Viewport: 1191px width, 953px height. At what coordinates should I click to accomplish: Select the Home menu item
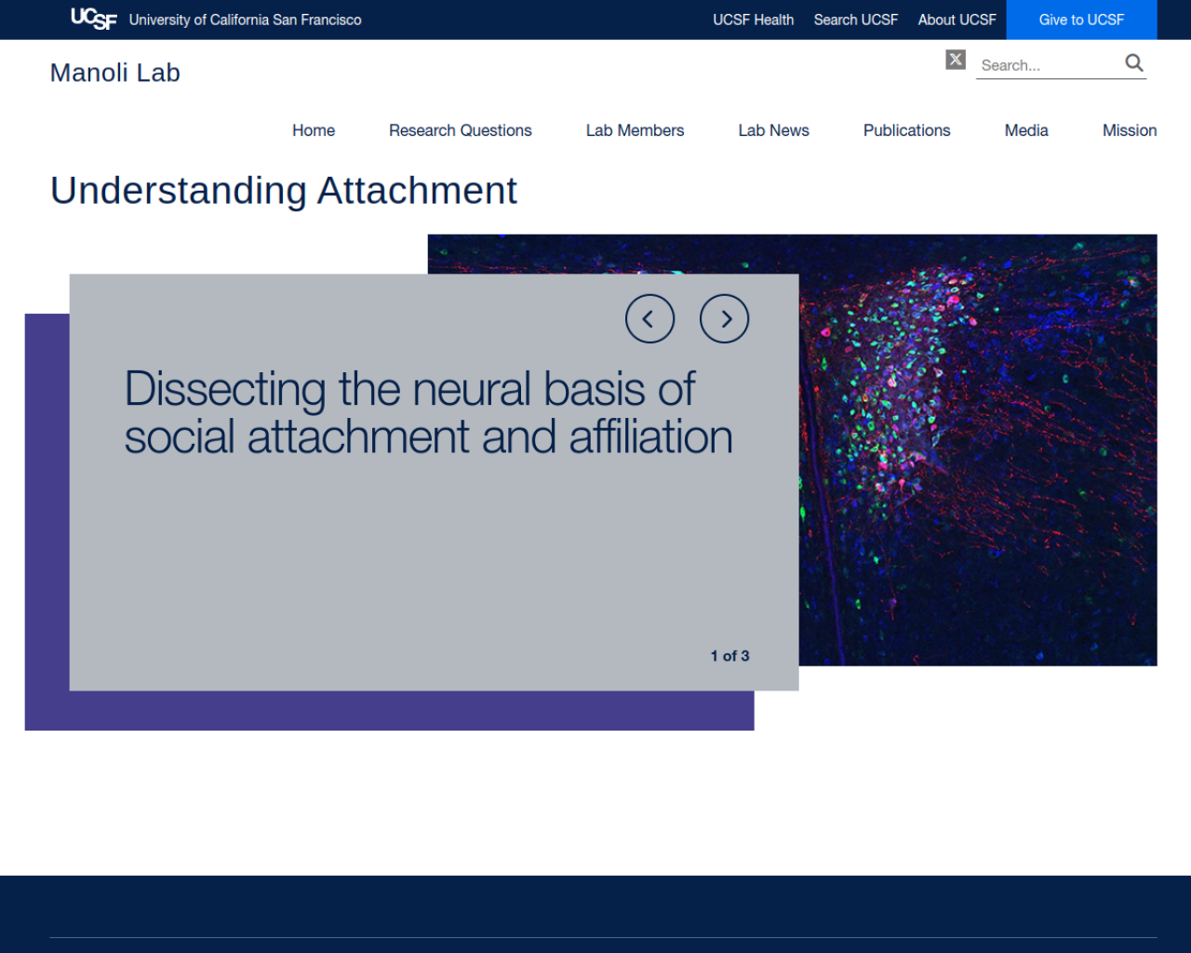point(314,130)
